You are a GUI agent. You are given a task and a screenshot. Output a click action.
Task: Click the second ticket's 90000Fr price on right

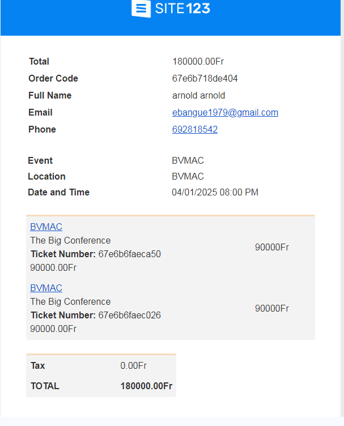click(272, 308)
